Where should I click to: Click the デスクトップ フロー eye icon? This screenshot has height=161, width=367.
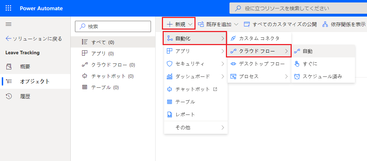(233, 64)
